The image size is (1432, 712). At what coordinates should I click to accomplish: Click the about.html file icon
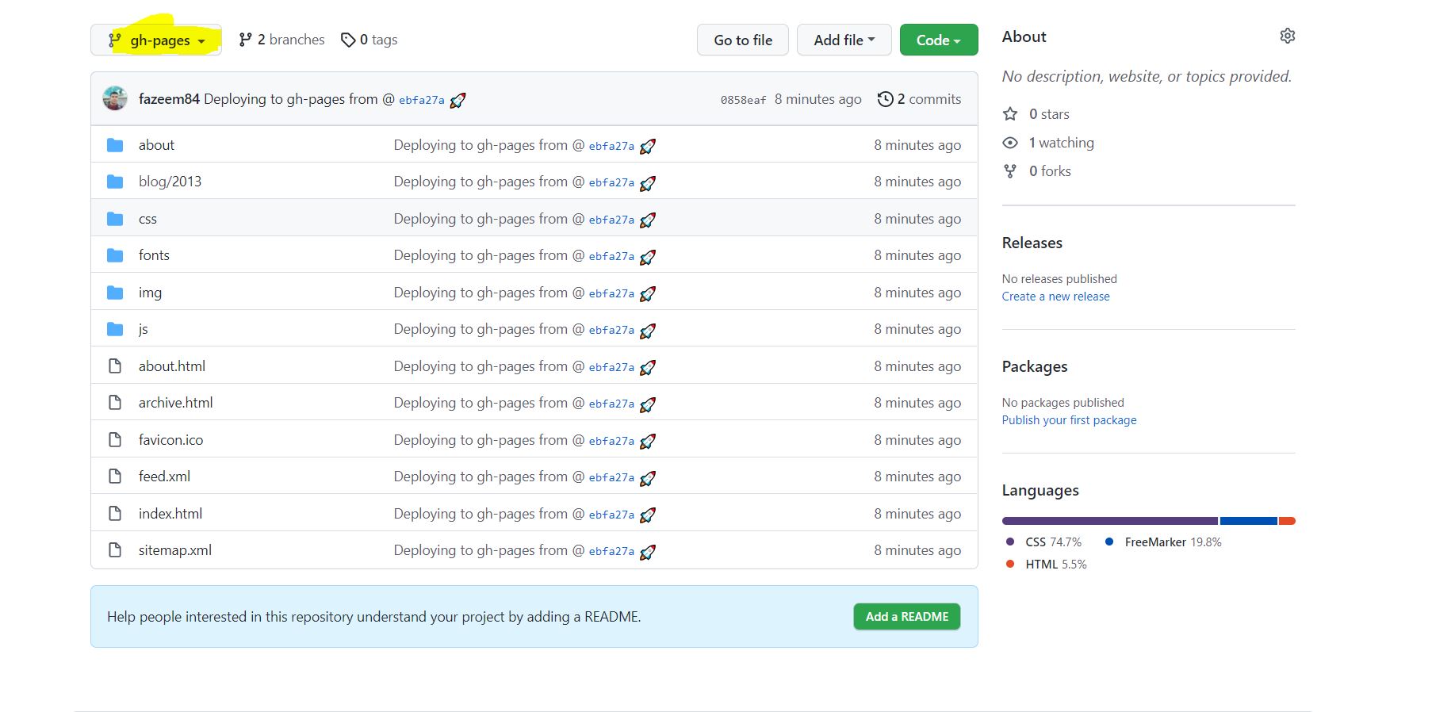115,366
